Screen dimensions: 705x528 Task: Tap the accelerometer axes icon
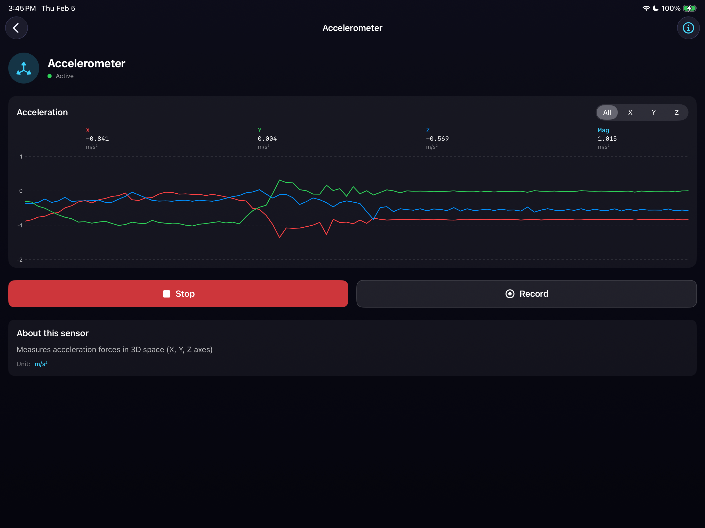24,68
